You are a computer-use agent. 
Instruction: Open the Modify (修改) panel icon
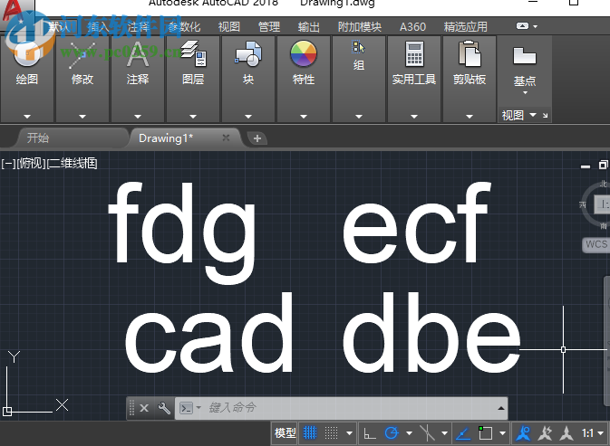pyautogui.click(x=82, y=54)
